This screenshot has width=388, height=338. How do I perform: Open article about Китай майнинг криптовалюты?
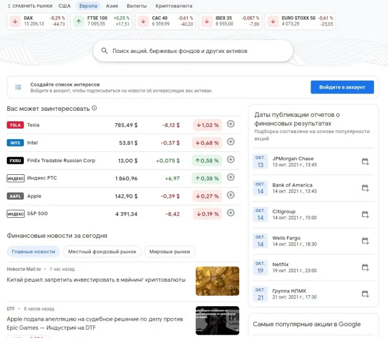tap(96, 280)
